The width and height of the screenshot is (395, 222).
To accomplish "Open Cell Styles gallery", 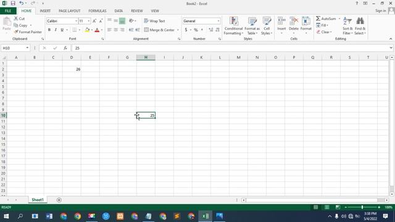I will click(267, 26).
